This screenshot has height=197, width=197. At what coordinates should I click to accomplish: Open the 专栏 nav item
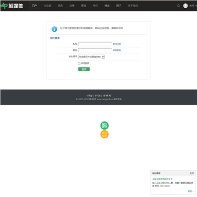(x=95, y=5)
